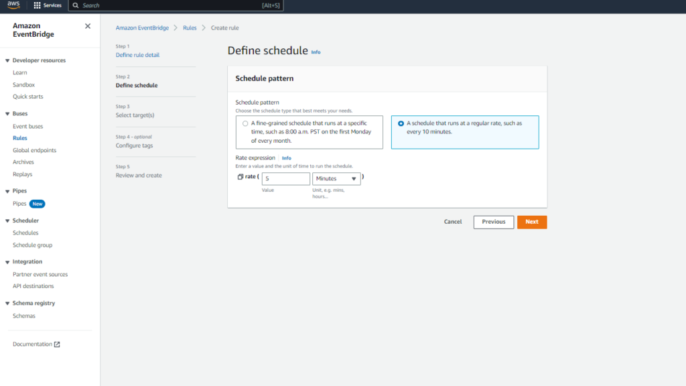Open Global endpoints page
The height and width of the screenshot is (386, 686).
click(x=35, y=151)
